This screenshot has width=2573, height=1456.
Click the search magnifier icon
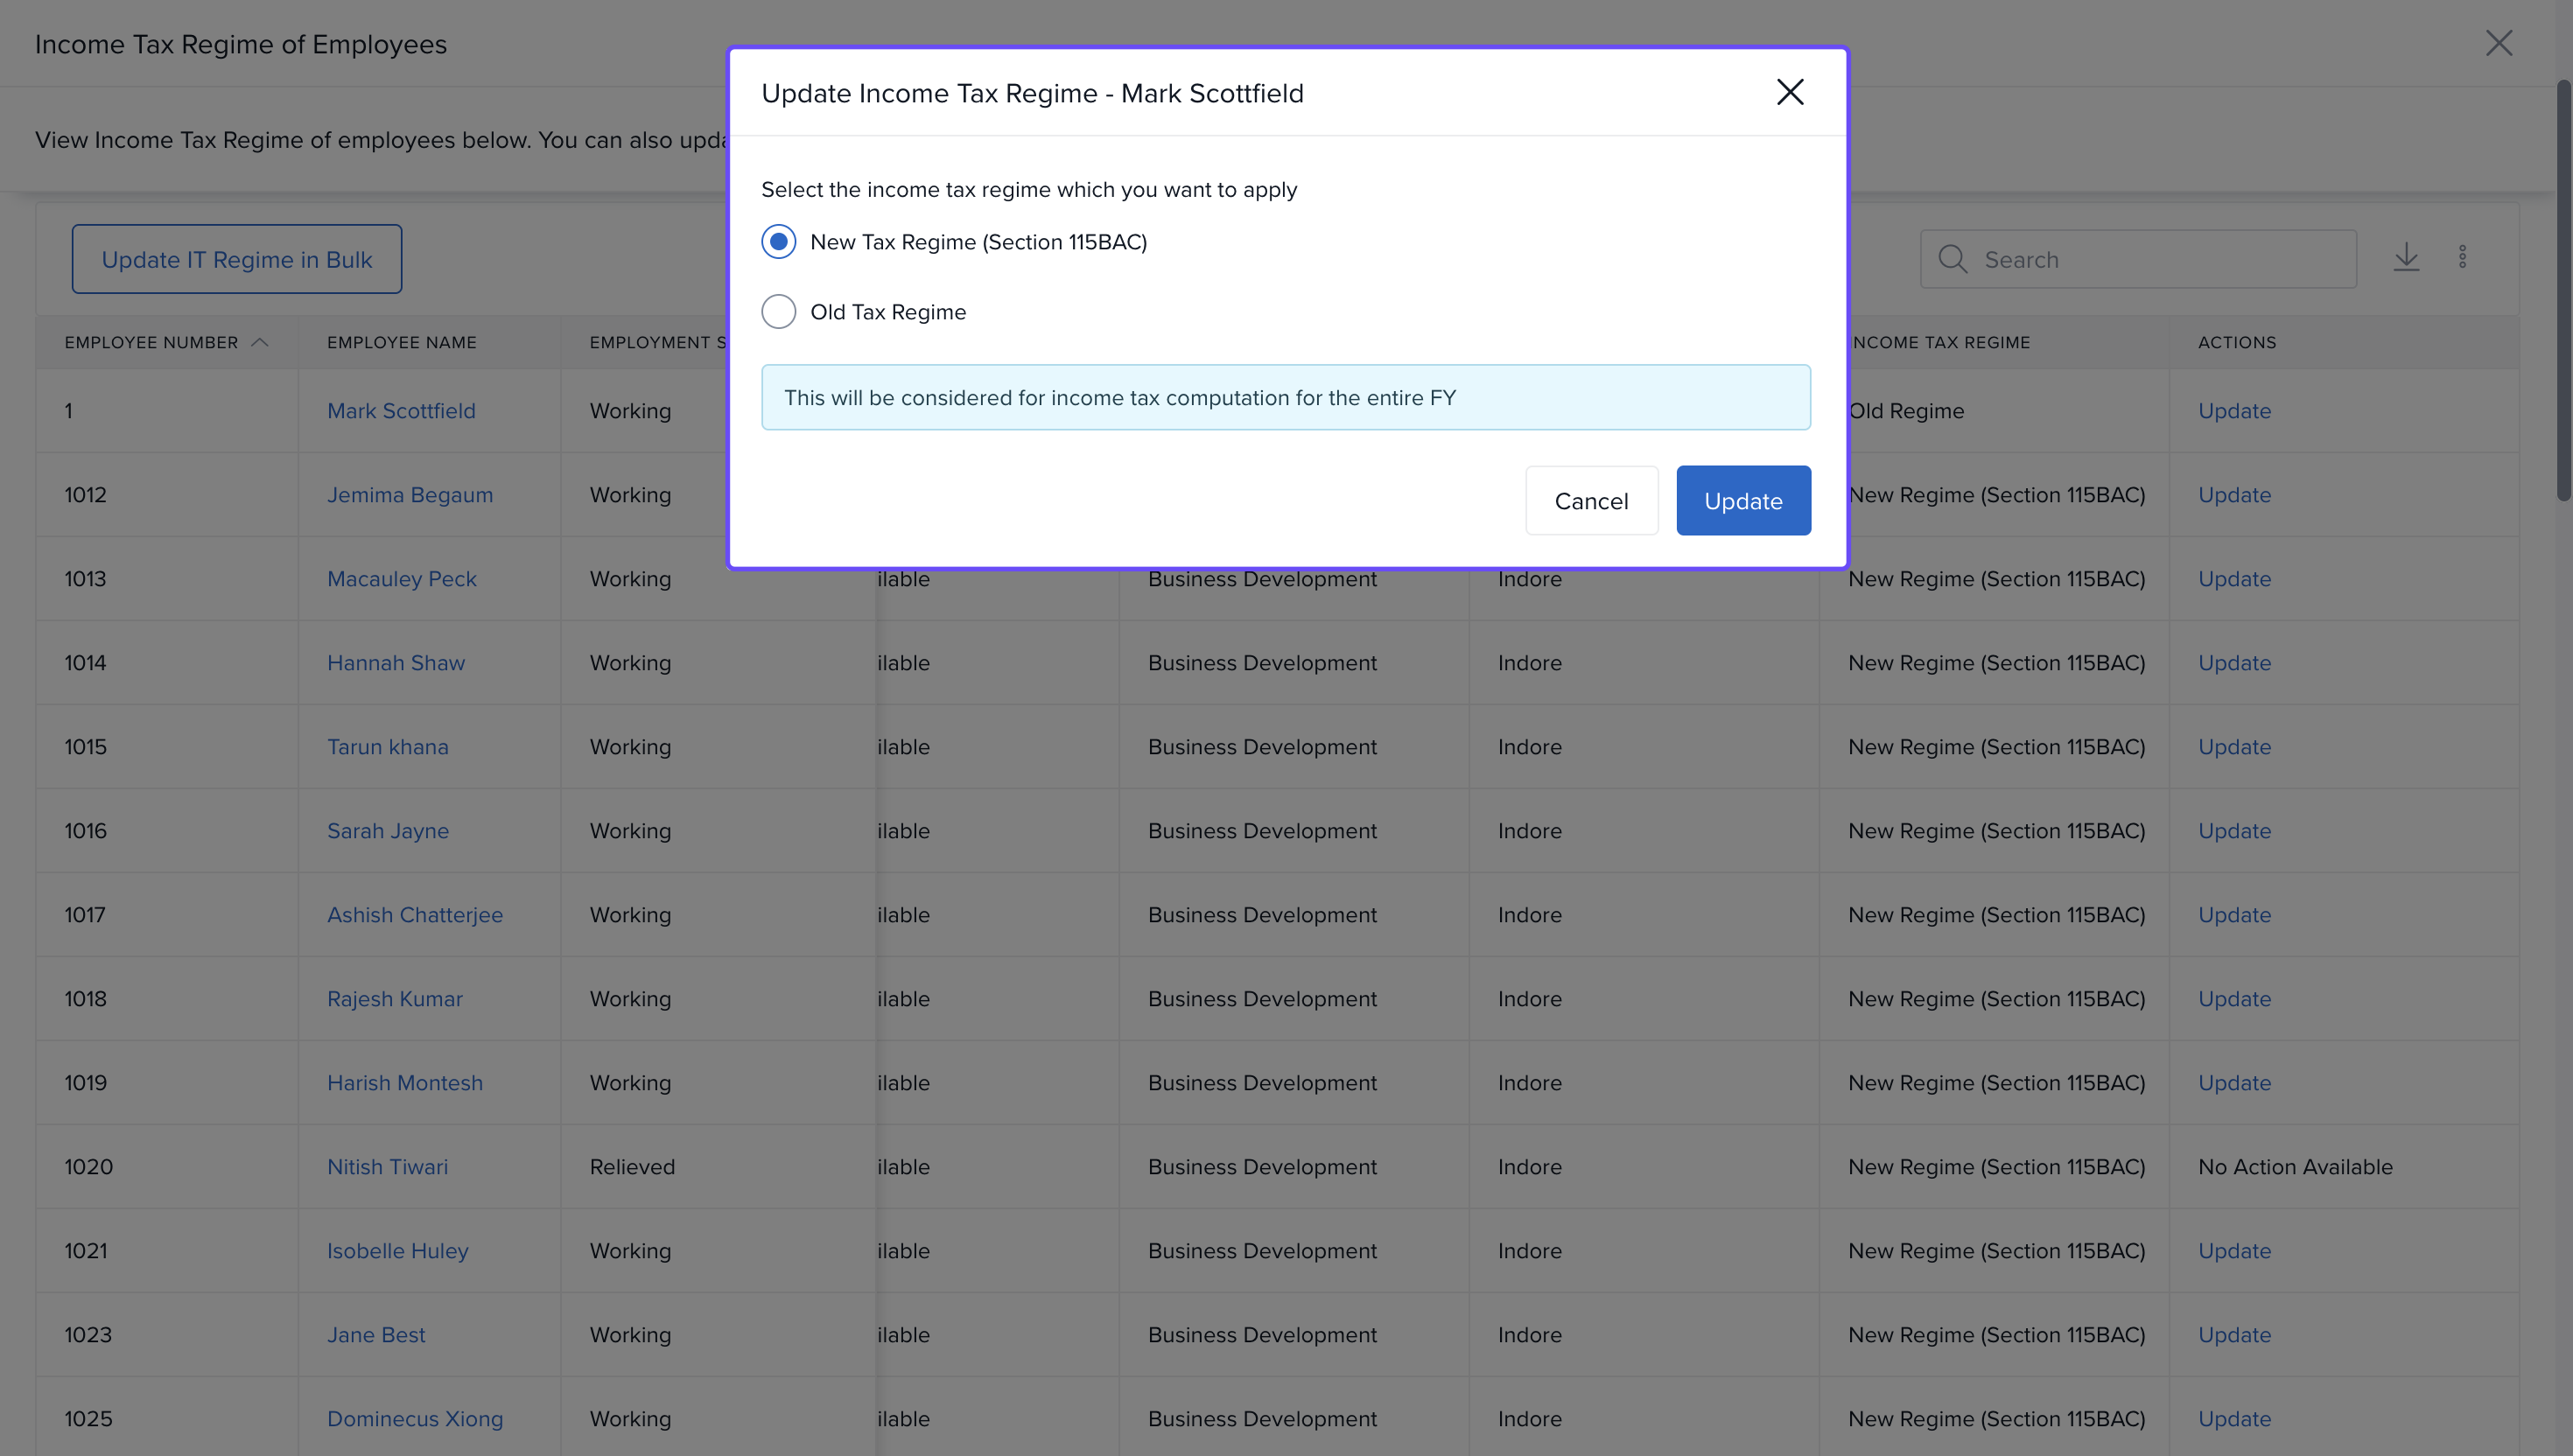1952,259
